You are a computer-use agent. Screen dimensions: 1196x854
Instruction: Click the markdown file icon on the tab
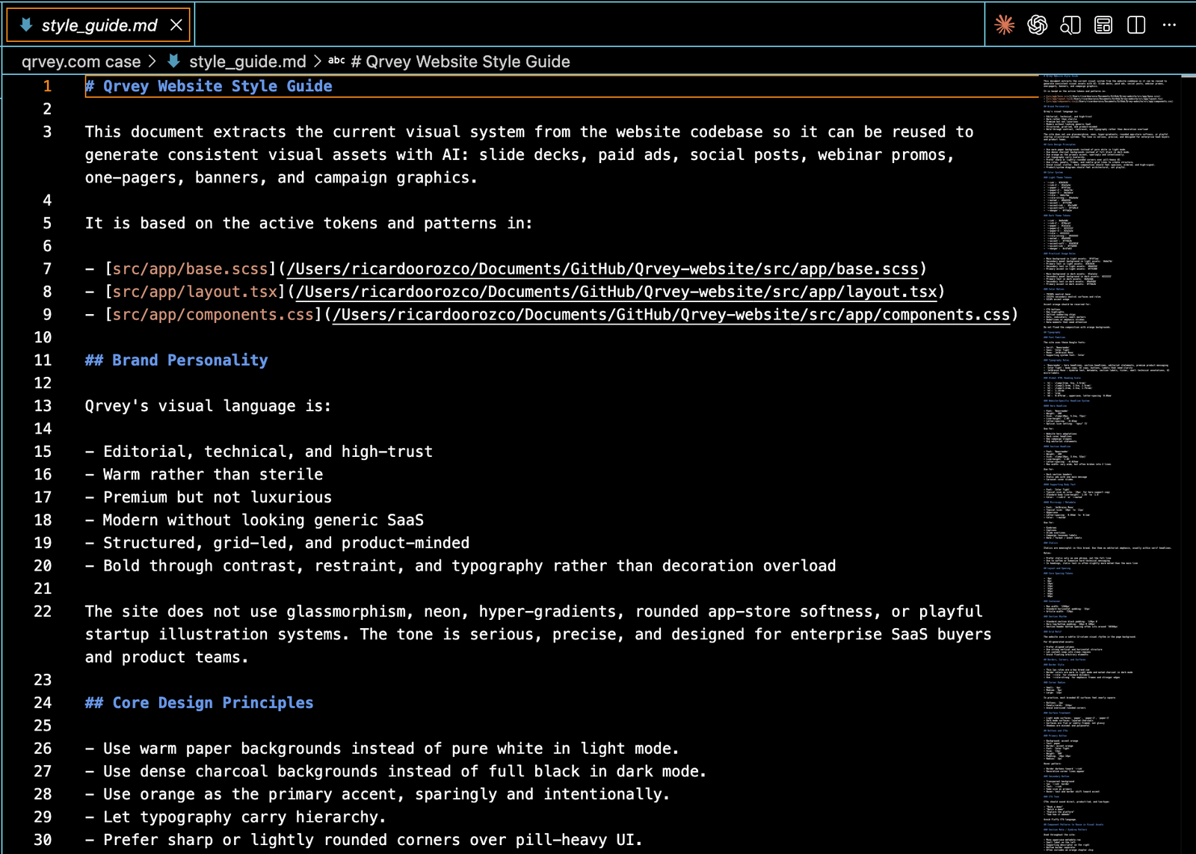pos(26,25)
